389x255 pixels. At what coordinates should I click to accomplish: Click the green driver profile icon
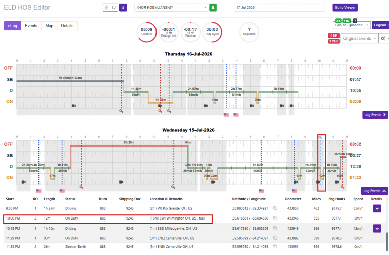pos(213,8)
